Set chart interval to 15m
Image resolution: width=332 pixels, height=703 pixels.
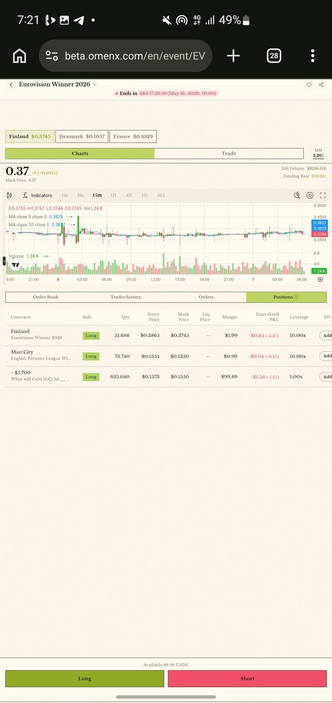tap(96, 195)
